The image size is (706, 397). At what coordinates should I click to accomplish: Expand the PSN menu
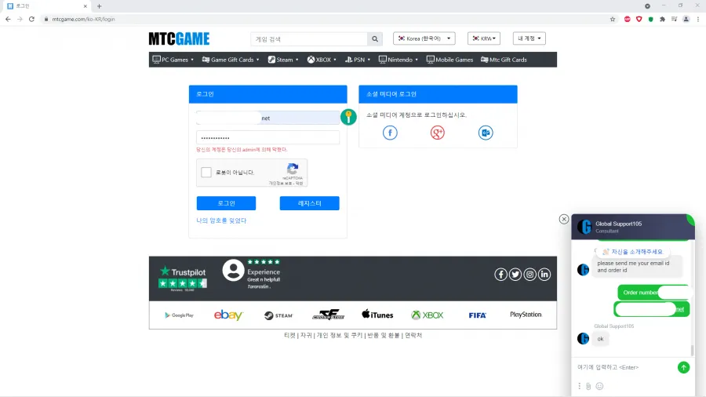pyautogui.click(x=358, y=60)
